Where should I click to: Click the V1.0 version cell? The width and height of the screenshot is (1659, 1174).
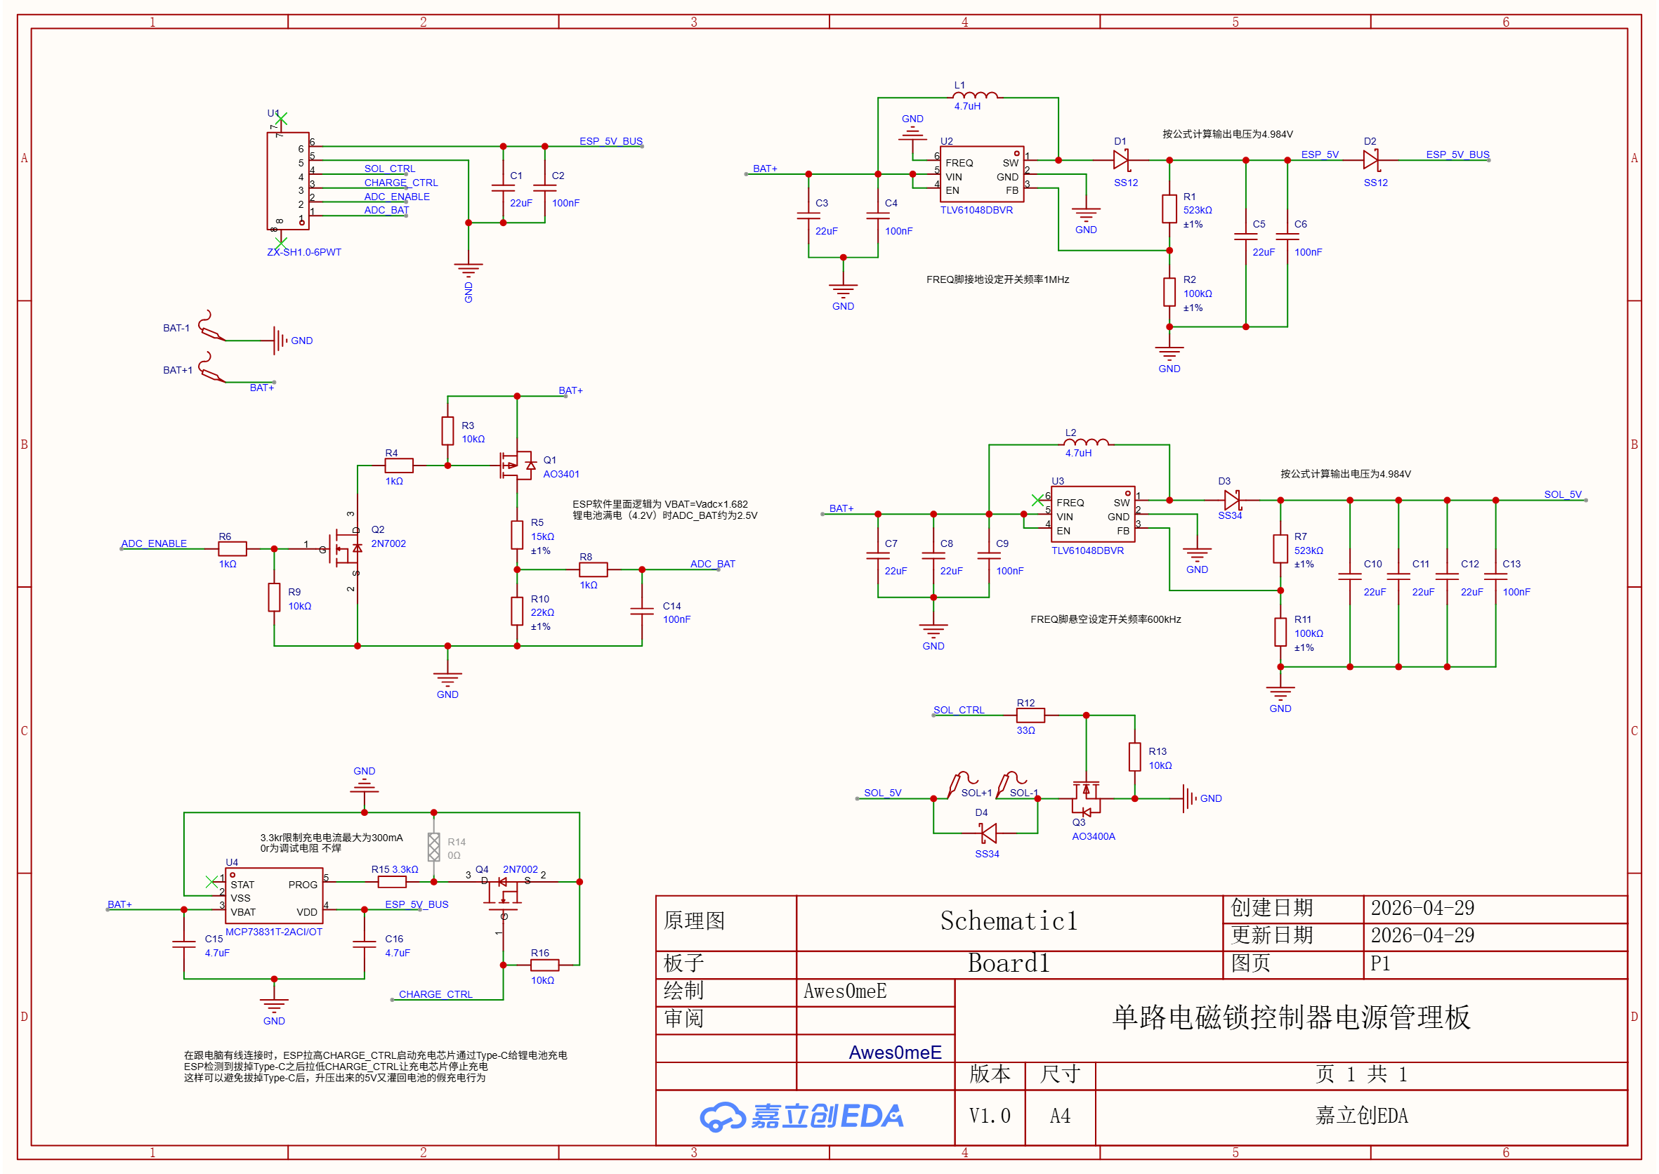tap(990, 1116)
